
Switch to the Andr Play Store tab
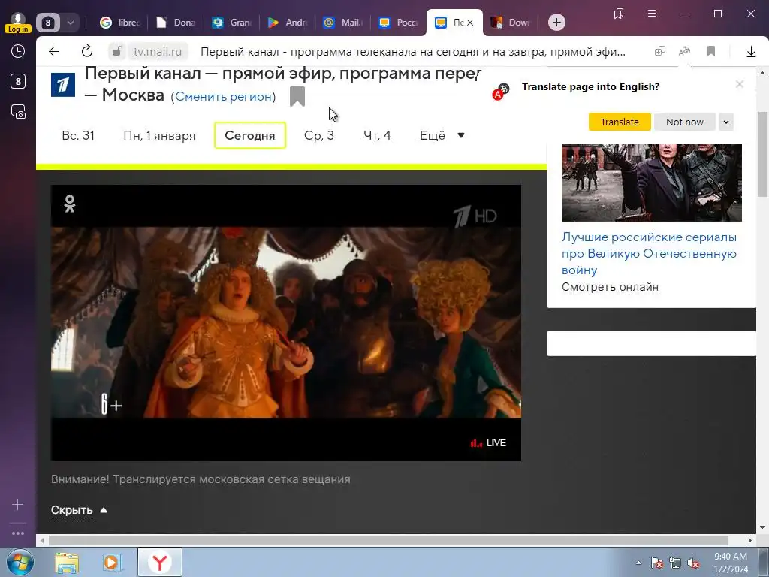click(288, 22)
